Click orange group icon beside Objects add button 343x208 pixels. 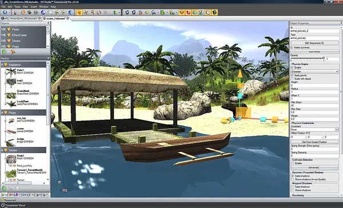point(13,52)
